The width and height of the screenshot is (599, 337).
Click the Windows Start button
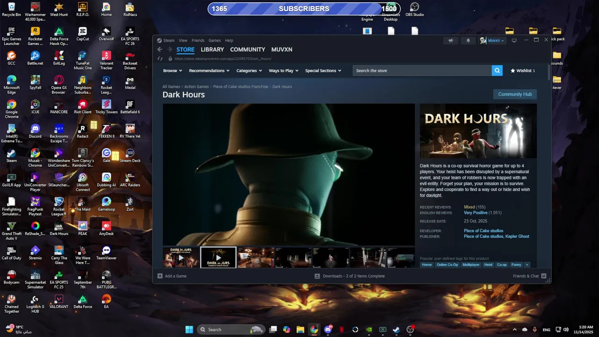pyautogui.click(x=189, y=330)
